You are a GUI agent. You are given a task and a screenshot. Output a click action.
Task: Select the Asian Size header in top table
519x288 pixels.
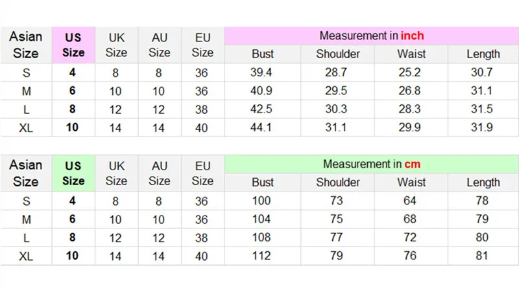tap(26, 45)
